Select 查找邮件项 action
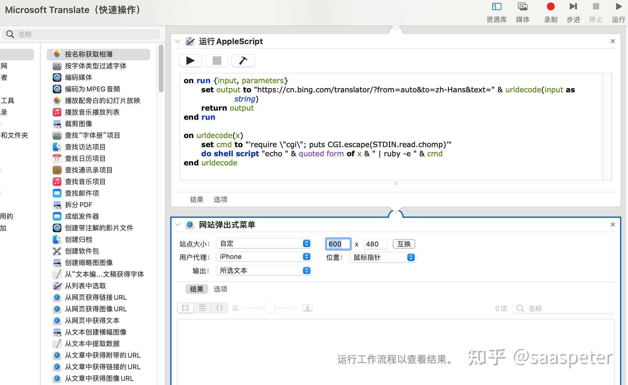 pyautogui.click(x=98, y=193)
